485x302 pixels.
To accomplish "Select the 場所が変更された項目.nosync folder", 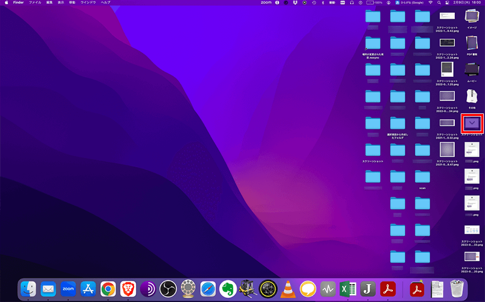I will [x=373, y=43].
